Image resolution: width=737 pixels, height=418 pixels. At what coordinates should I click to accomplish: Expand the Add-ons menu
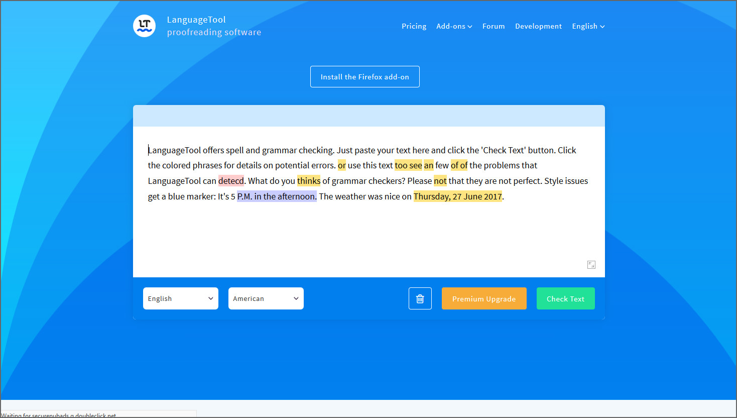click(x=454, y=26)
